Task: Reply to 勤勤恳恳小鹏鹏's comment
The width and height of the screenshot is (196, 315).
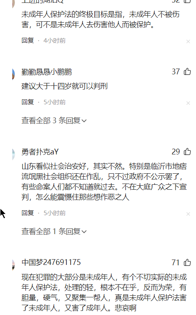Action: pos(28,102)
